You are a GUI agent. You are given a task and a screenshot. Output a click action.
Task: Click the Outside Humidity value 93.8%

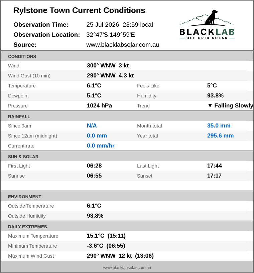coord(95,216)
